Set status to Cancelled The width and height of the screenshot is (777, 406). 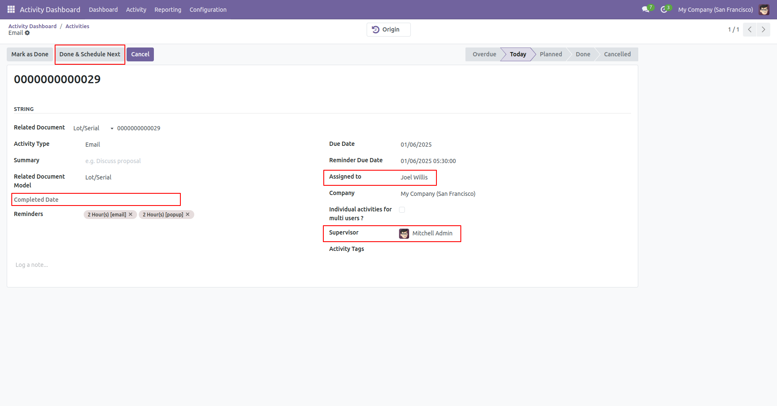click(617, 54)
